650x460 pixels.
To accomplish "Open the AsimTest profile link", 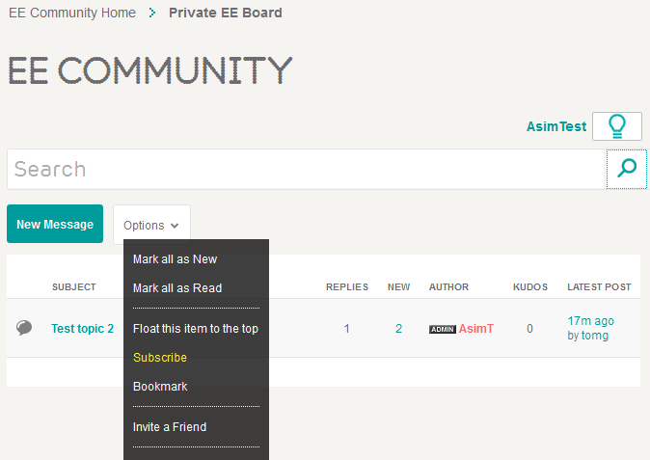I will tap(555, 126).
